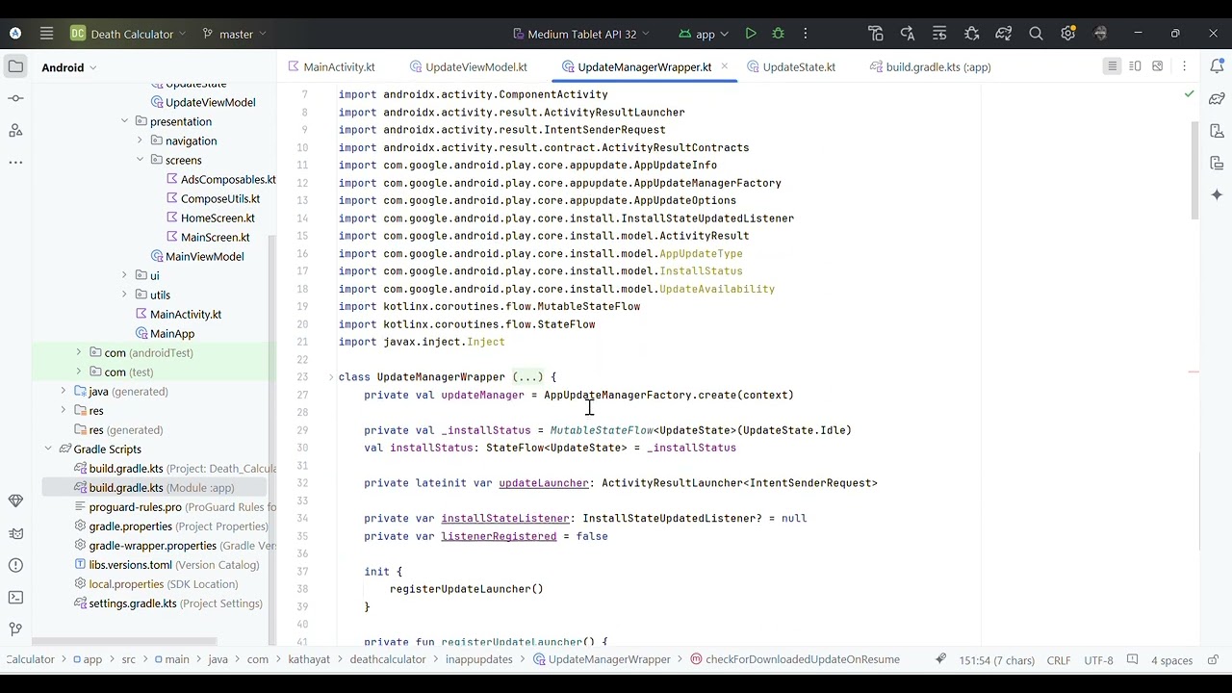This screenshot has width=1232, height=693.
Task: Attach debugger to Android process
Action: (972, 34)
